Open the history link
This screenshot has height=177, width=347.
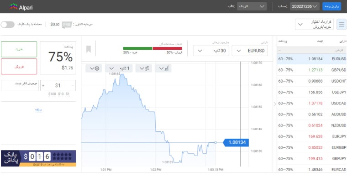pos(38,110)
